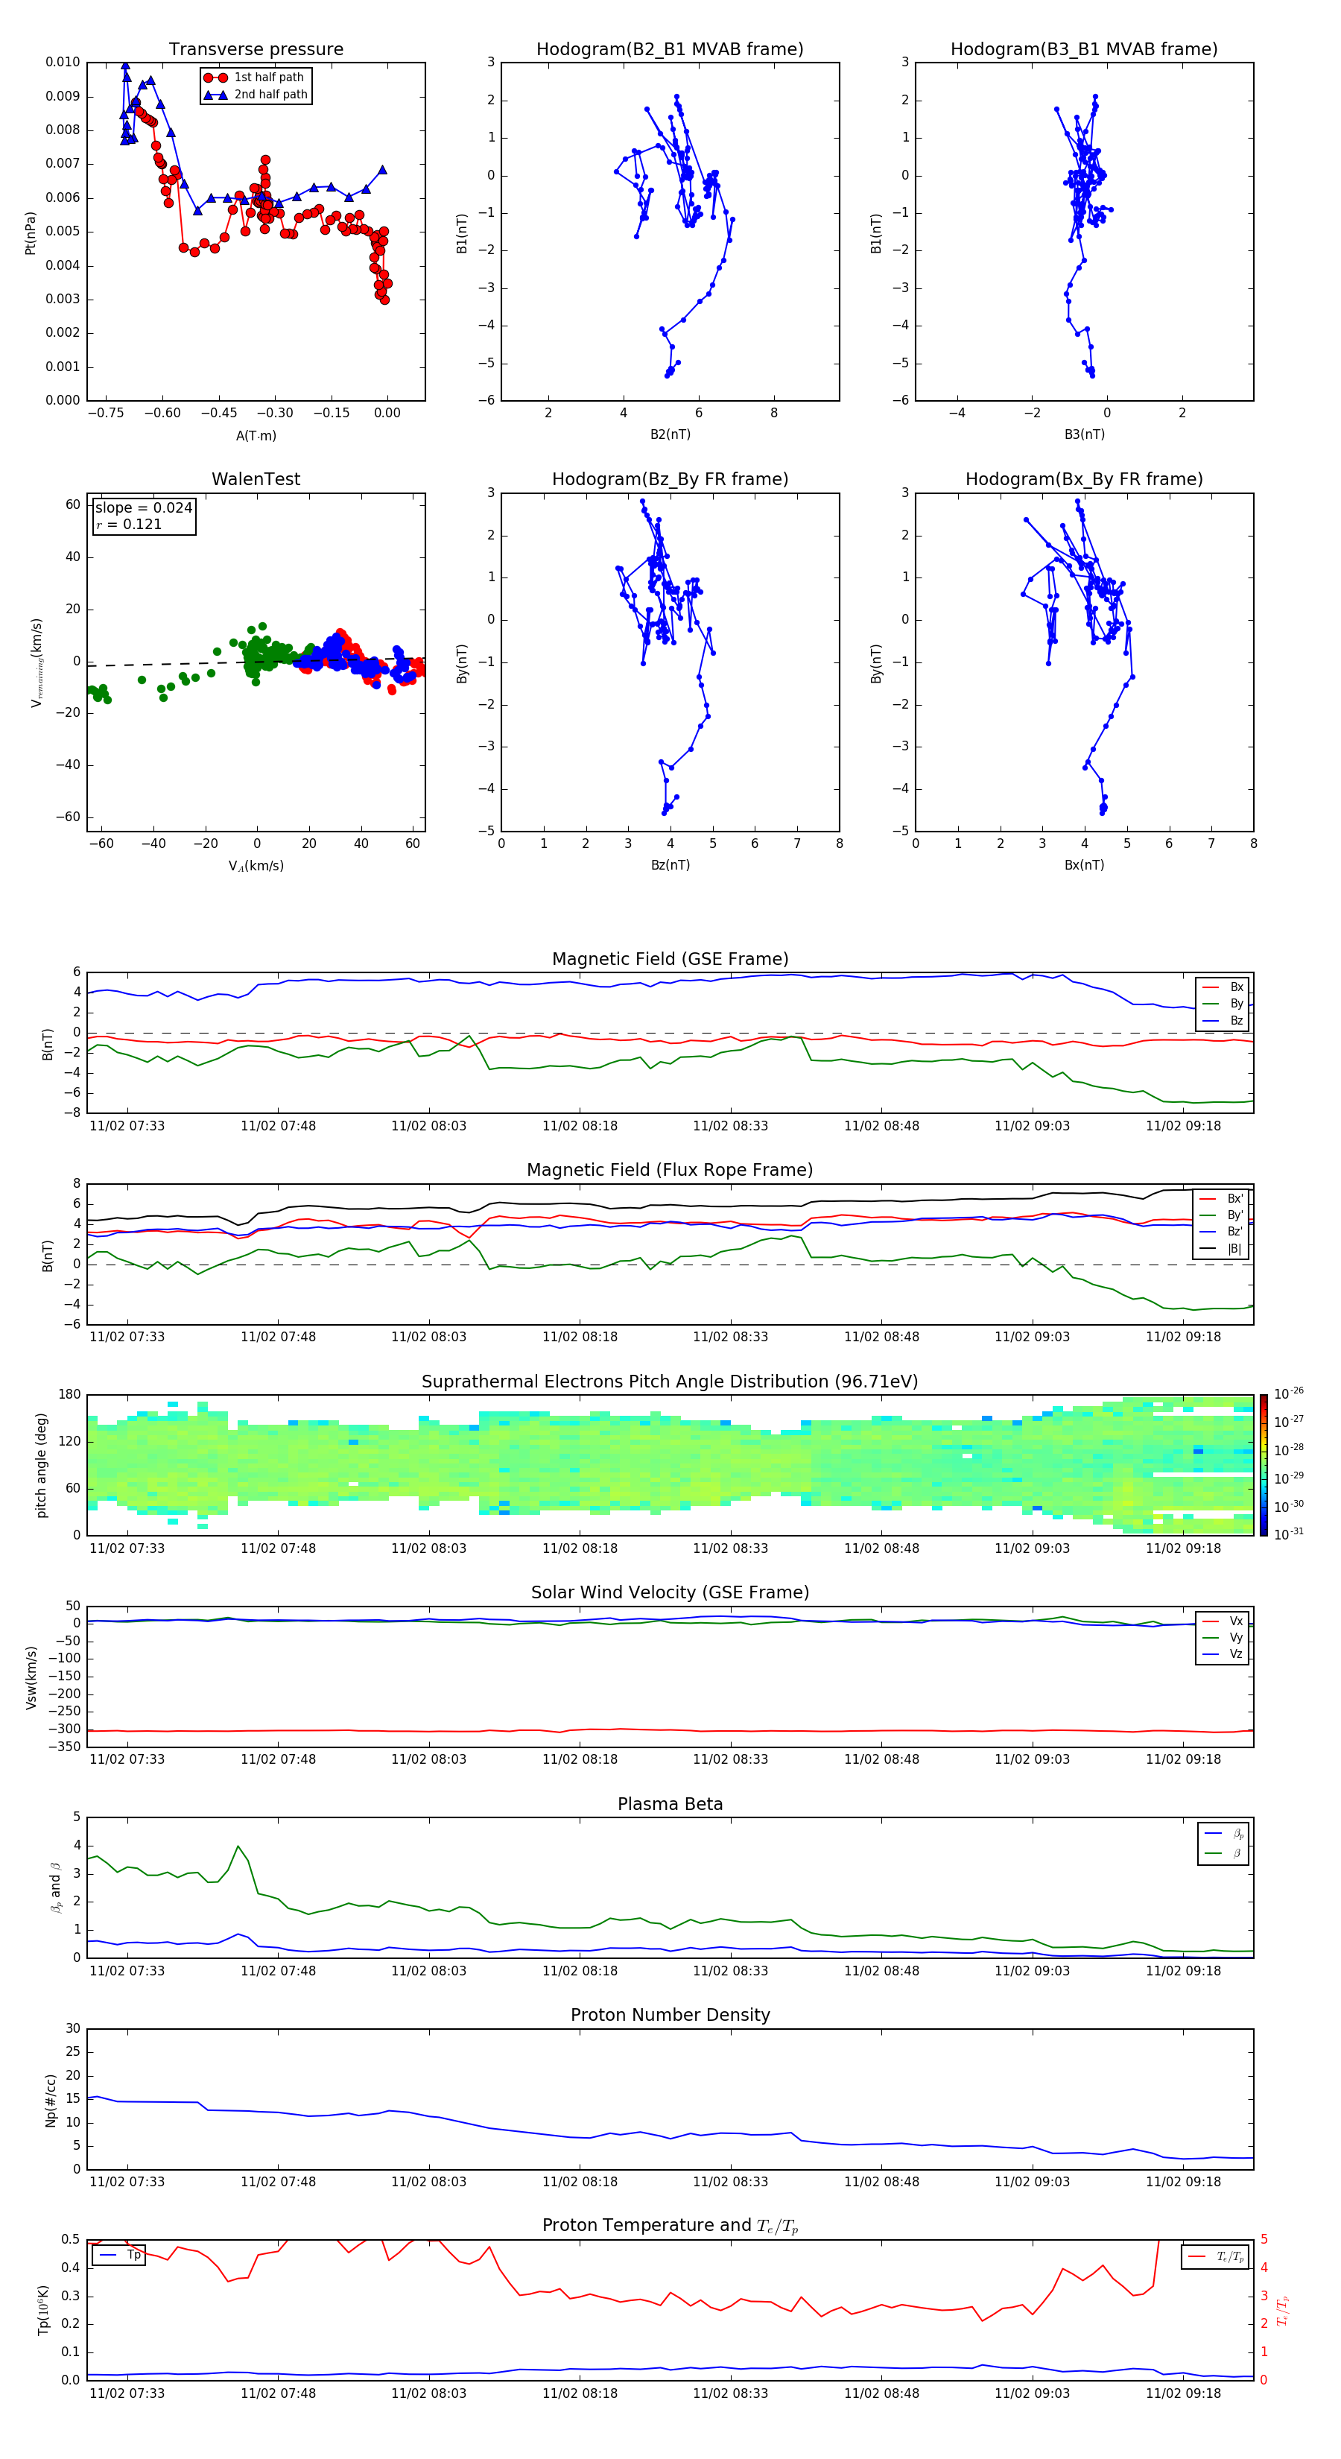
Task: Select the 'Hodogram(Bx_By FR frame)' title
Action: pyautogui.click(x=1084, y=479)
